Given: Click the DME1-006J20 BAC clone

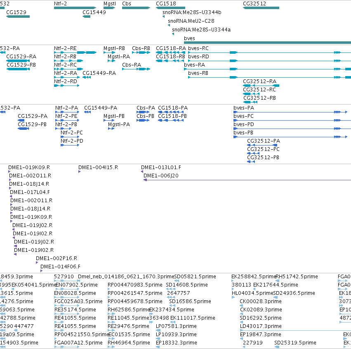Looking at the screenshot, I should click(247, 180).
